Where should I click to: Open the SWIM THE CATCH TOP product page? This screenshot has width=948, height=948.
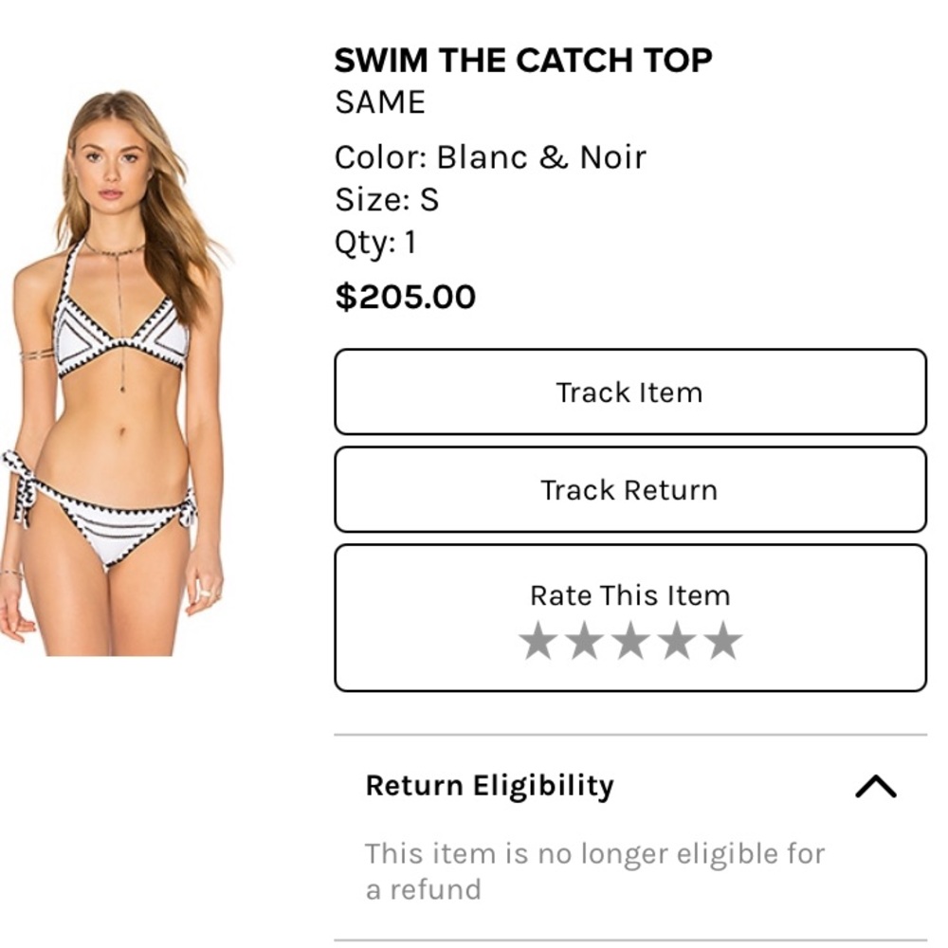(x=522, y=59)
